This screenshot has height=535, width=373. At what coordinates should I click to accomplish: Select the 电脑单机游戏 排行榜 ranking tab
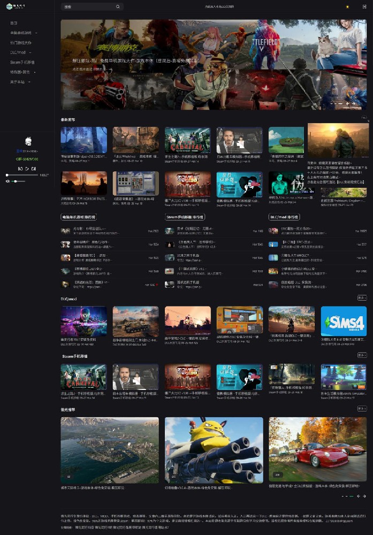tap(79, 217)
